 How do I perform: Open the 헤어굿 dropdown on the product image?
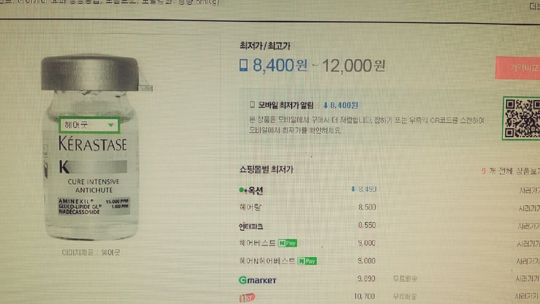(89, 125)
